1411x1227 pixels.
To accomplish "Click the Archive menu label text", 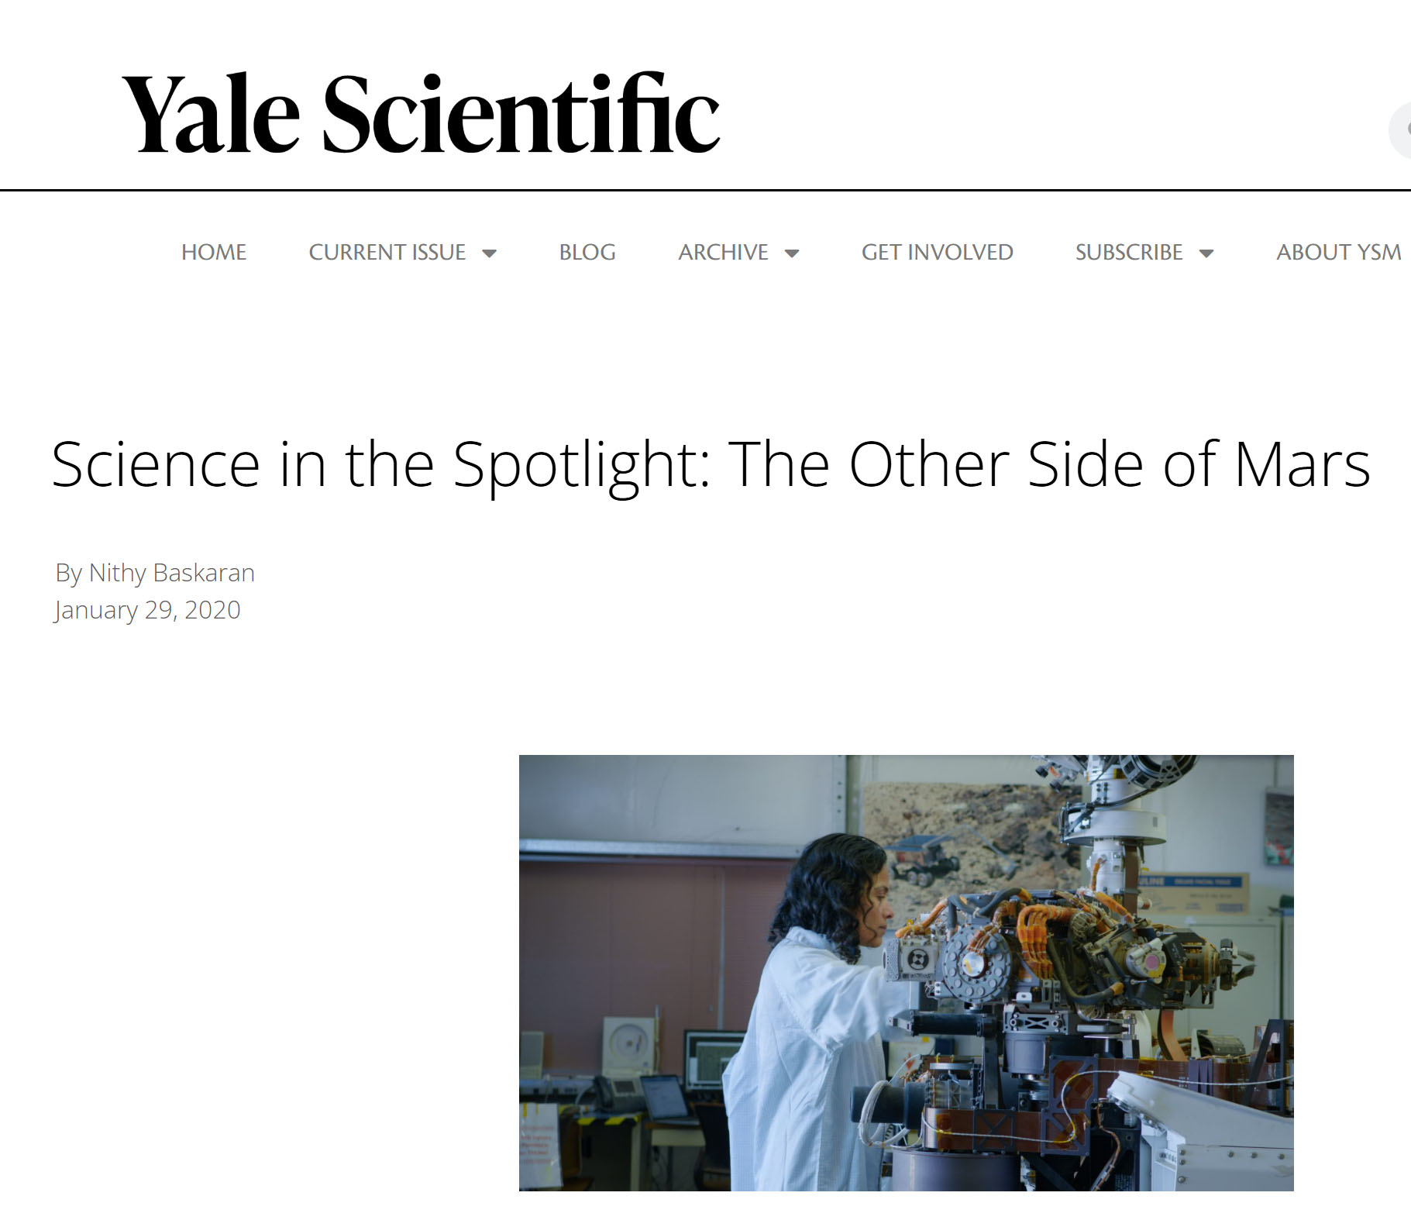I will click(722, 253).
